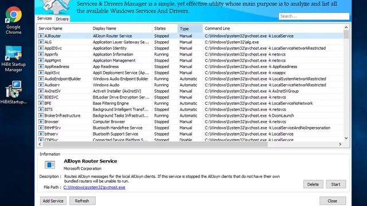The height and width of the screenshot is (206, 367).
Task: Click the ActiveX Installer (AxInstSV) display name
Action: [x=117, y=91]
